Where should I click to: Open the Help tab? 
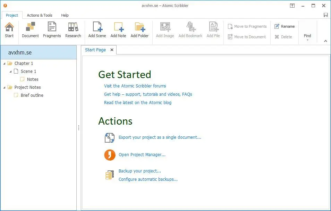click(65, 15)
